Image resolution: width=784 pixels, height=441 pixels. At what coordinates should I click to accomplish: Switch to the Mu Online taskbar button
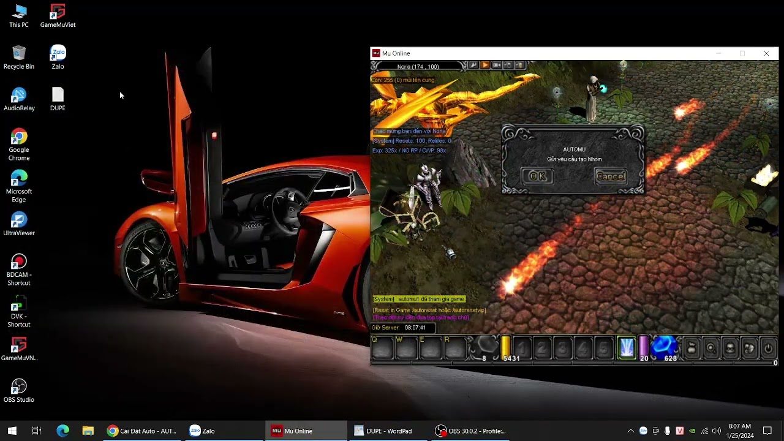(x=306, y=431)
